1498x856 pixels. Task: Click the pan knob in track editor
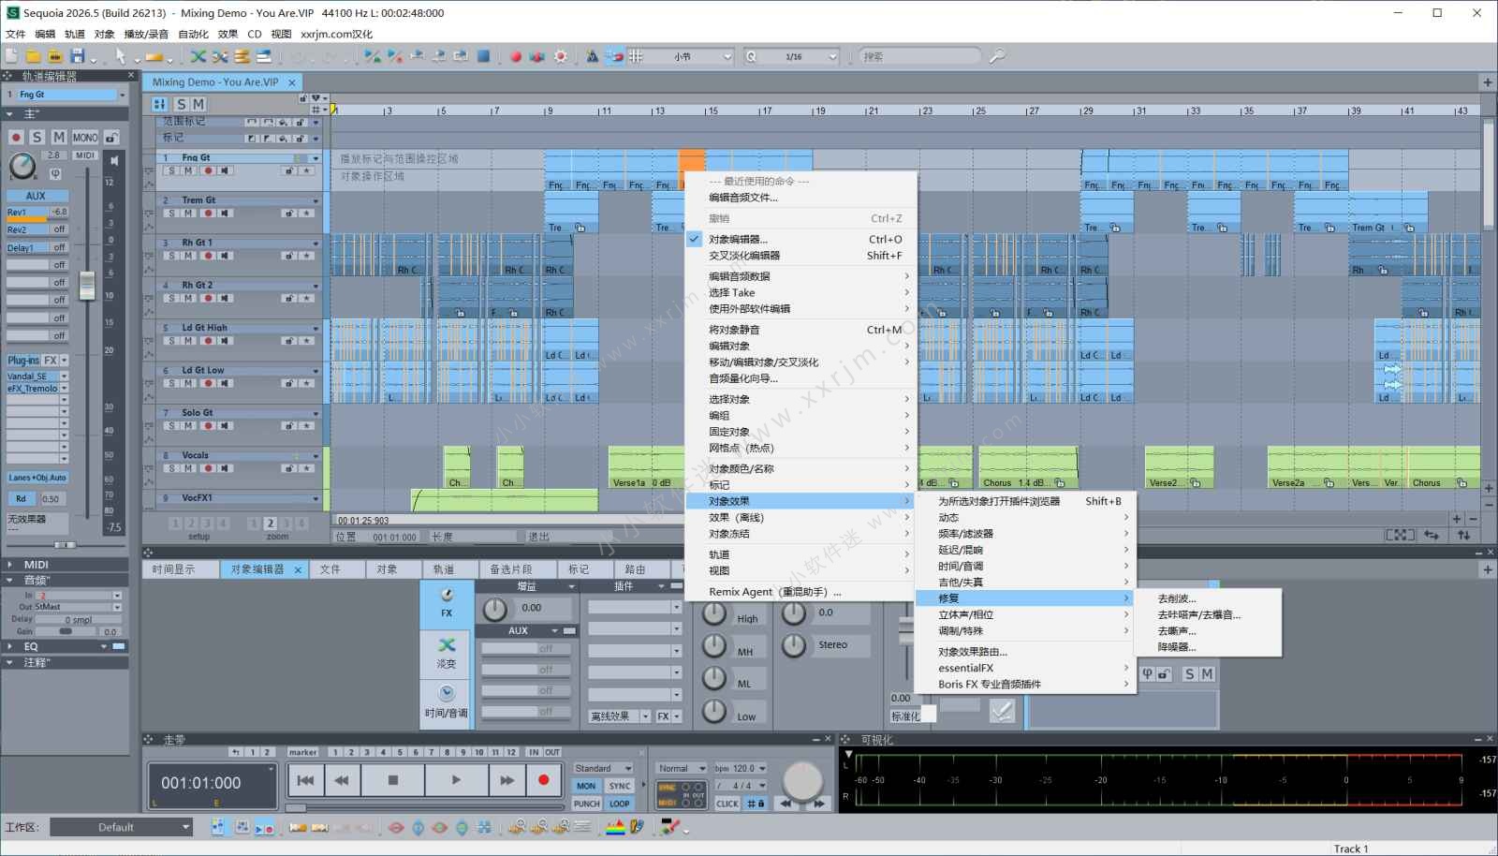point(22,167)
